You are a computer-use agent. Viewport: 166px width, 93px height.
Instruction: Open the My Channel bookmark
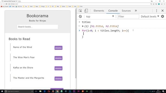pyautogui.click(x=5, y=6)
